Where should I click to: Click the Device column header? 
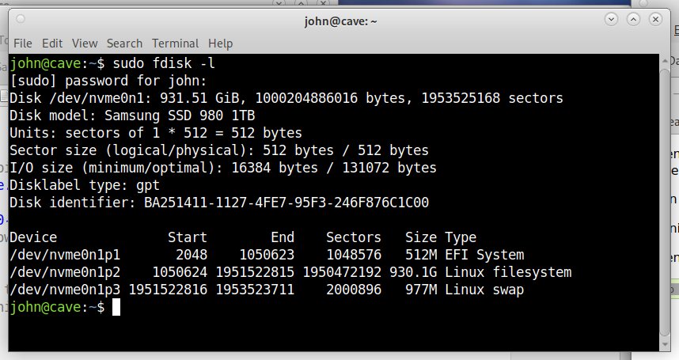(x=33, y=237)
